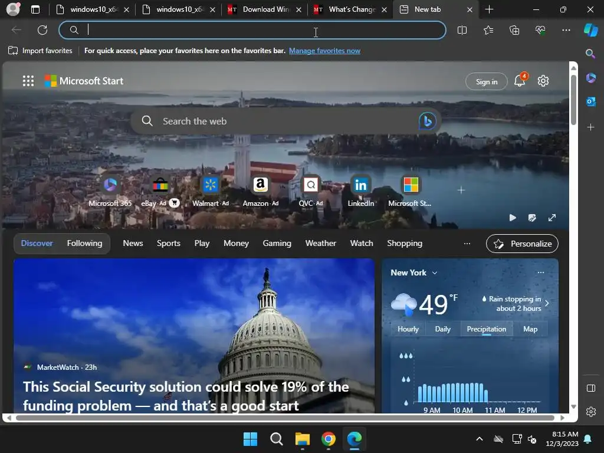Open the Walmart quick link tile
This screenshot has width=604, height=453.
pyautogui.click(x=211, y=192)
